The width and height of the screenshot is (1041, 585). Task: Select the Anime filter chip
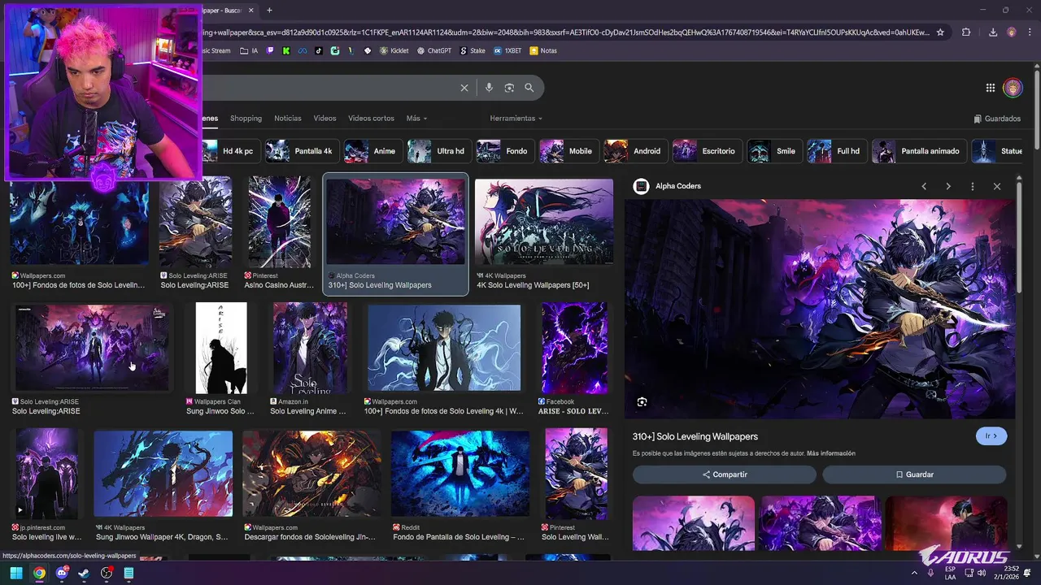click(x=372, y=151)
